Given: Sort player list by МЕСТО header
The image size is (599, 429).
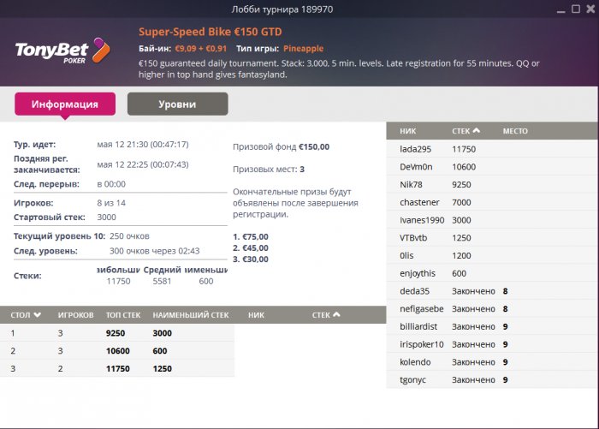Looking at the screenshot, I should [x=515, y=131].
